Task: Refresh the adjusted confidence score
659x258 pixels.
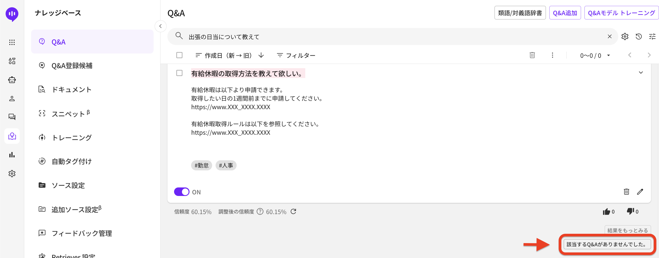Action: point(293,212)
